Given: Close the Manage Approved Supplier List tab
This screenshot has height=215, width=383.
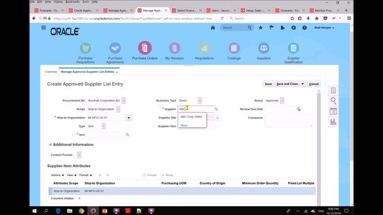Looking at the screenshot, I should click(117, 72).
